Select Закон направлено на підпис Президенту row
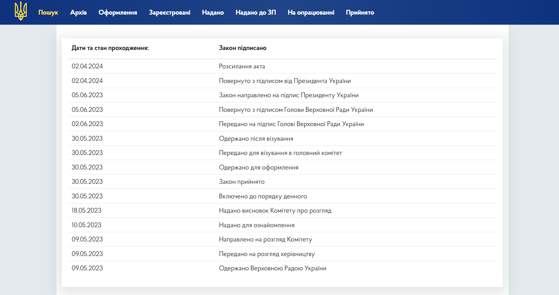 point(289,95)
